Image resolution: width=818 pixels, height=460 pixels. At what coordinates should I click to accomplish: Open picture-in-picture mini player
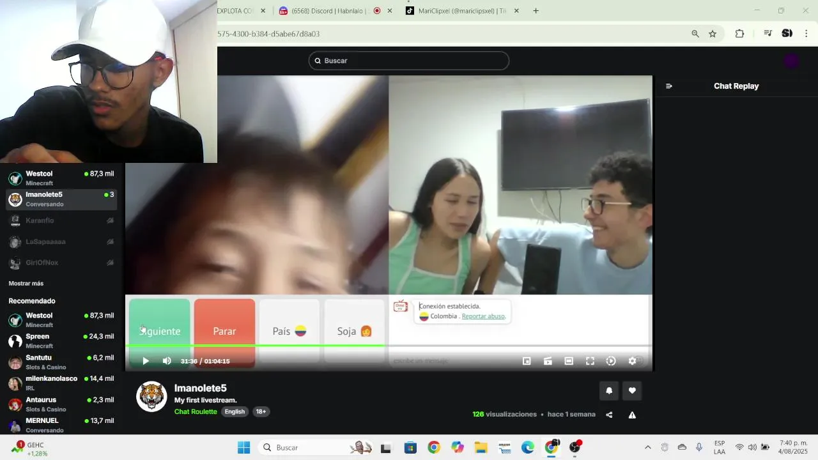(x=527, y=361)
